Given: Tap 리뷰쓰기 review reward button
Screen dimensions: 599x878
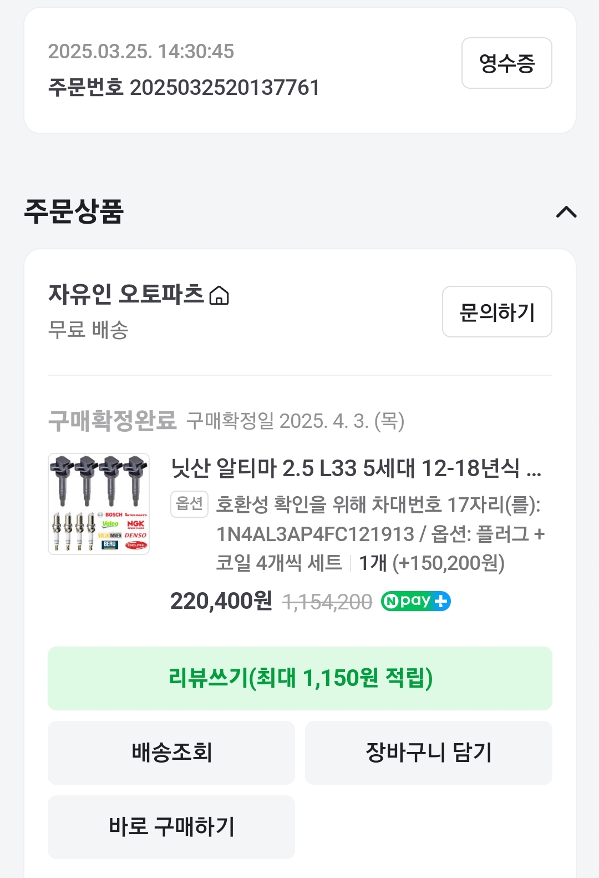Looking at the screenshot, I should tap(299, 678).
